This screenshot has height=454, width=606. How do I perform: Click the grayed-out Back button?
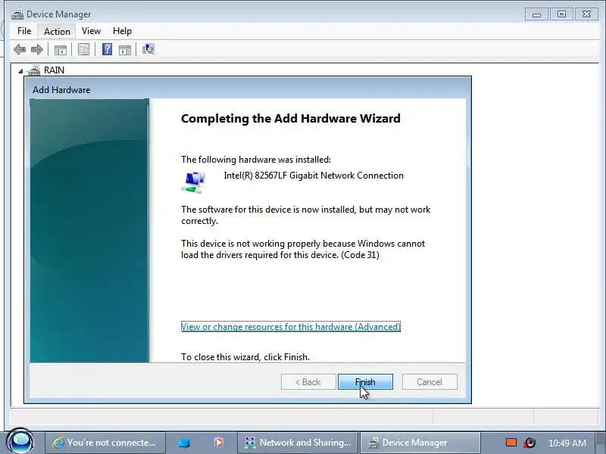[308, 382]
